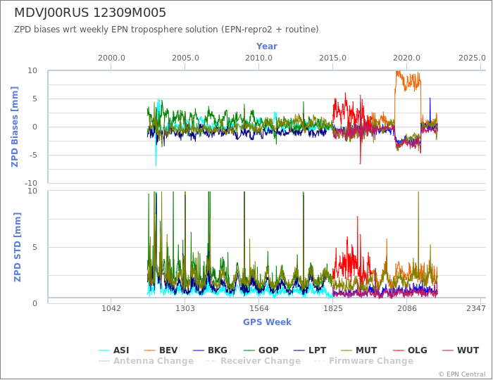Click the 2025.0 year tick label
Viewport: 493px width, 380px height.
point(473,58)
